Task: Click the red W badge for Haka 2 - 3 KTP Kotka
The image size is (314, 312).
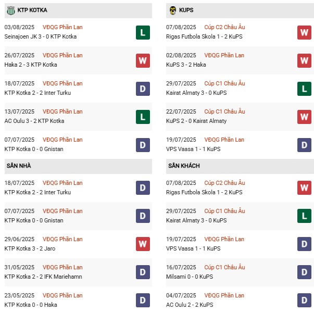Action: [x=143, y=61]
